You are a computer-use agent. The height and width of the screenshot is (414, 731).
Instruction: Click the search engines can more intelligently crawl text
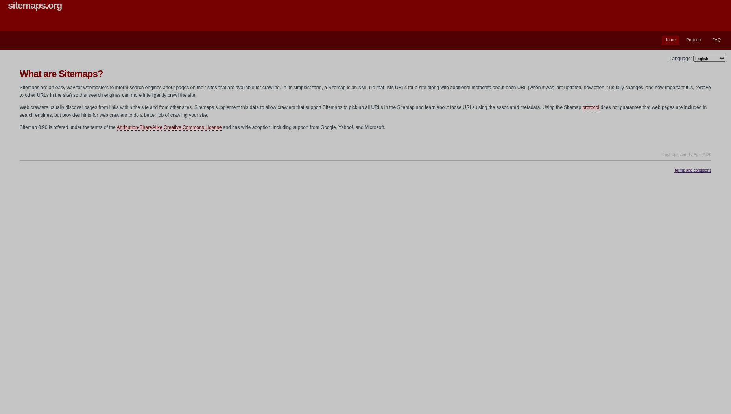click(142, 95)
